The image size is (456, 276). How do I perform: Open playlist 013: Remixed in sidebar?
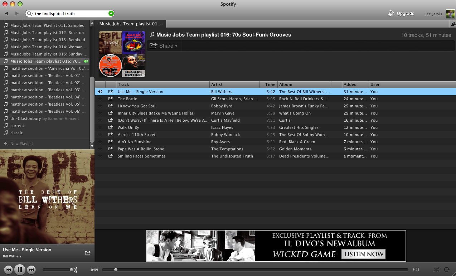(45, 40)
